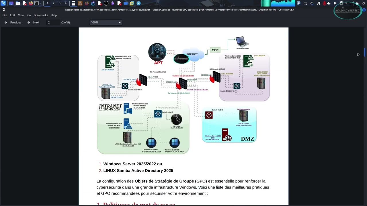
Task: Click the vertical scrollbar handle
Action: click(365, 52)
